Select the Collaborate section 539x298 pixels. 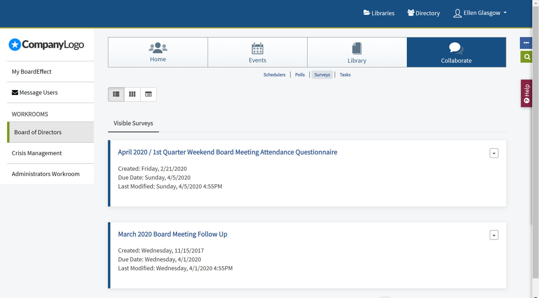[x=456, y=53]
